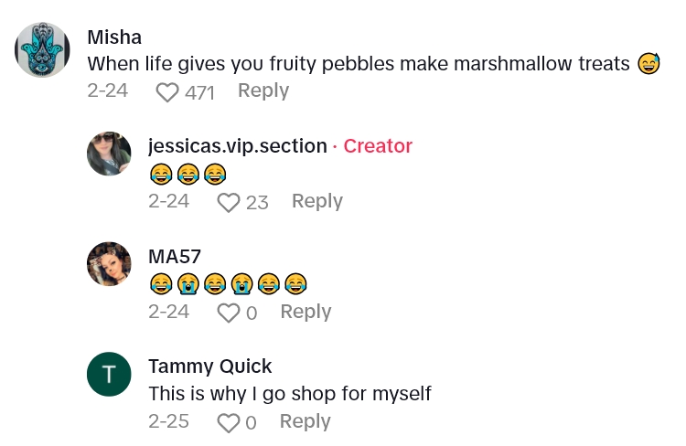This screenshot has height=446, width=686.
Task: Like Tammy Quick's shopping comment
Action: (x=228, y=422)
